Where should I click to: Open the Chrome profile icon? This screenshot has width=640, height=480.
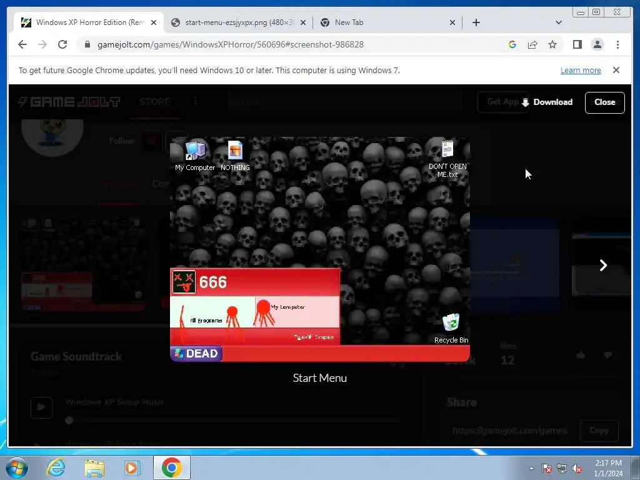pos(597,44)
